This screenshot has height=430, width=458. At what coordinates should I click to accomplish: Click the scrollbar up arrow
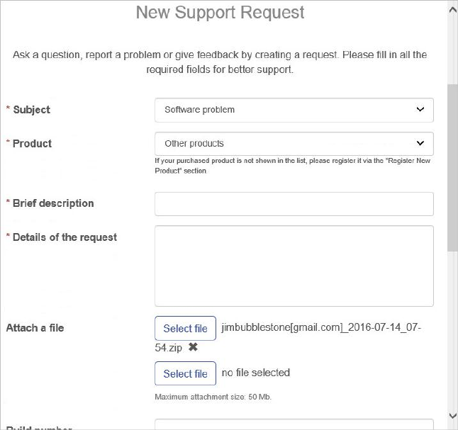(x=452, y=8)
